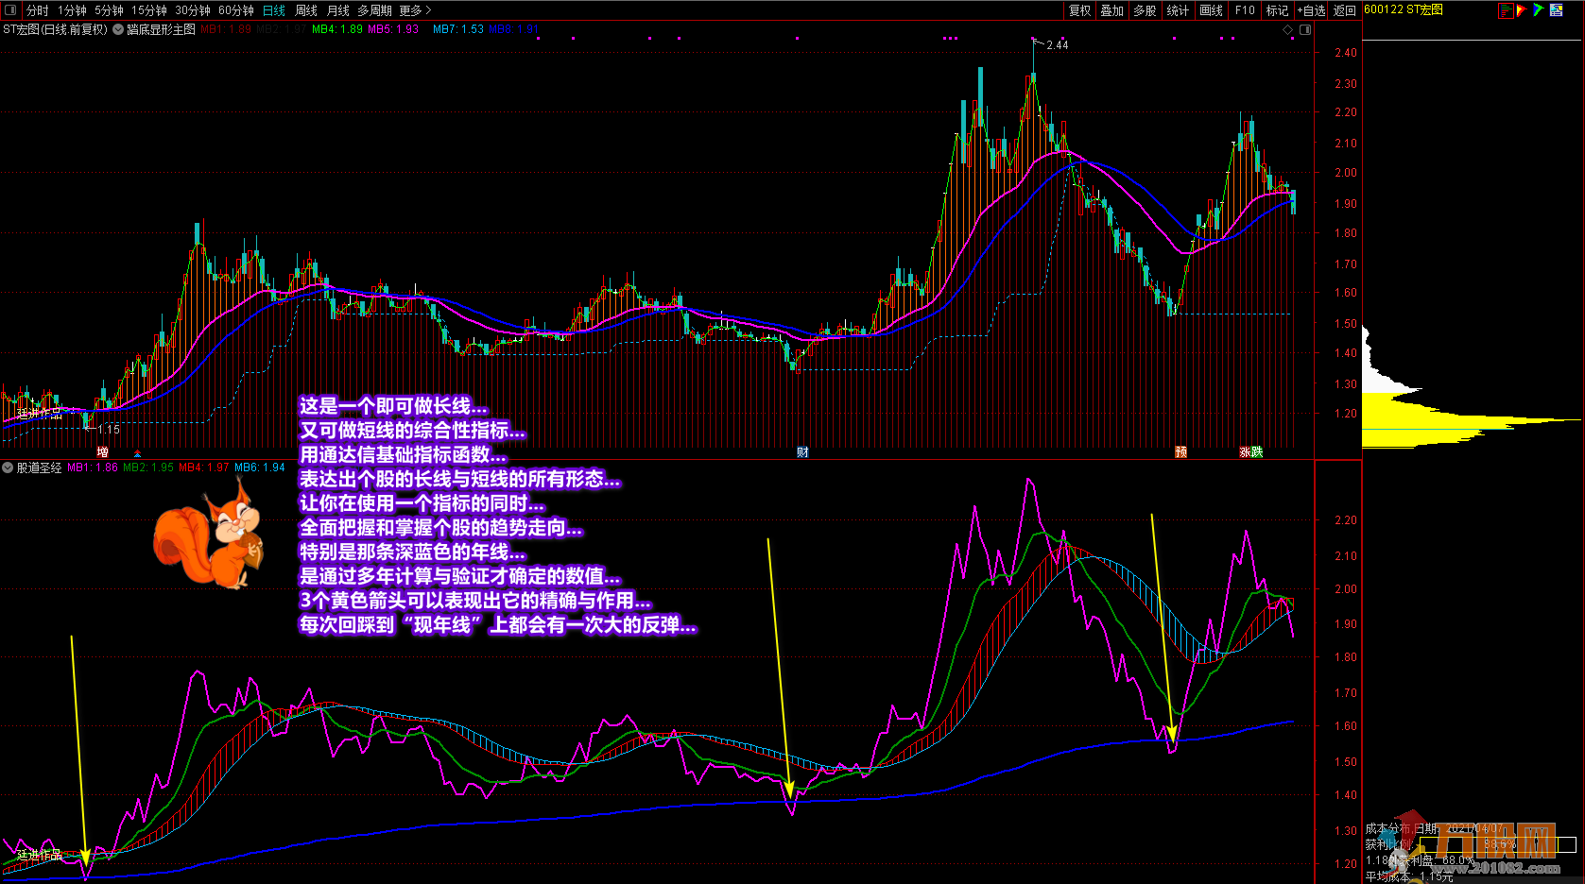Expand the 股道圣经 indicator dropdown
Viewport: 1585px width, 884px height.
coord(9,467)
